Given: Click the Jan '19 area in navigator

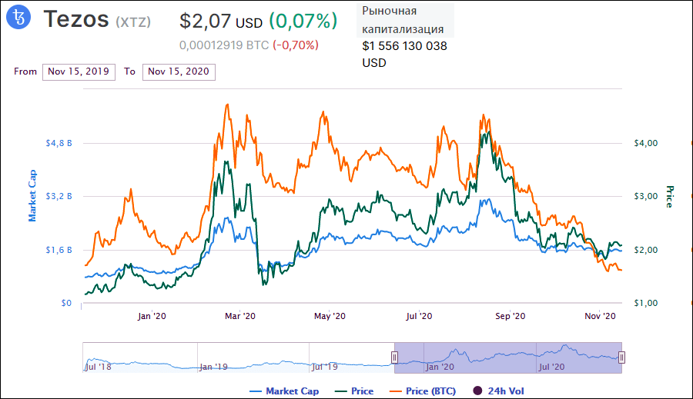Looking at the screenshot, I should point(213,367).
